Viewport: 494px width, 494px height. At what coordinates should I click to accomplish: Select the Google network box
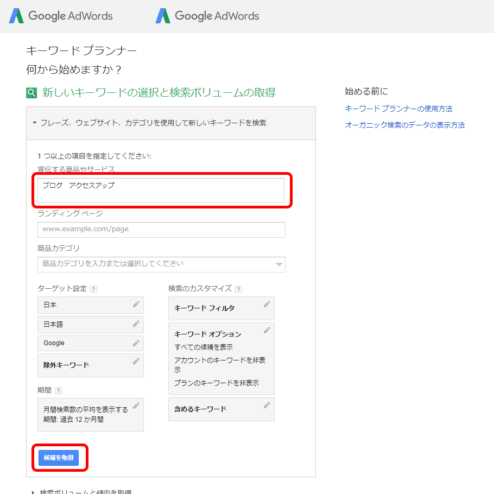pyautogui.click(x=91, y=343)
